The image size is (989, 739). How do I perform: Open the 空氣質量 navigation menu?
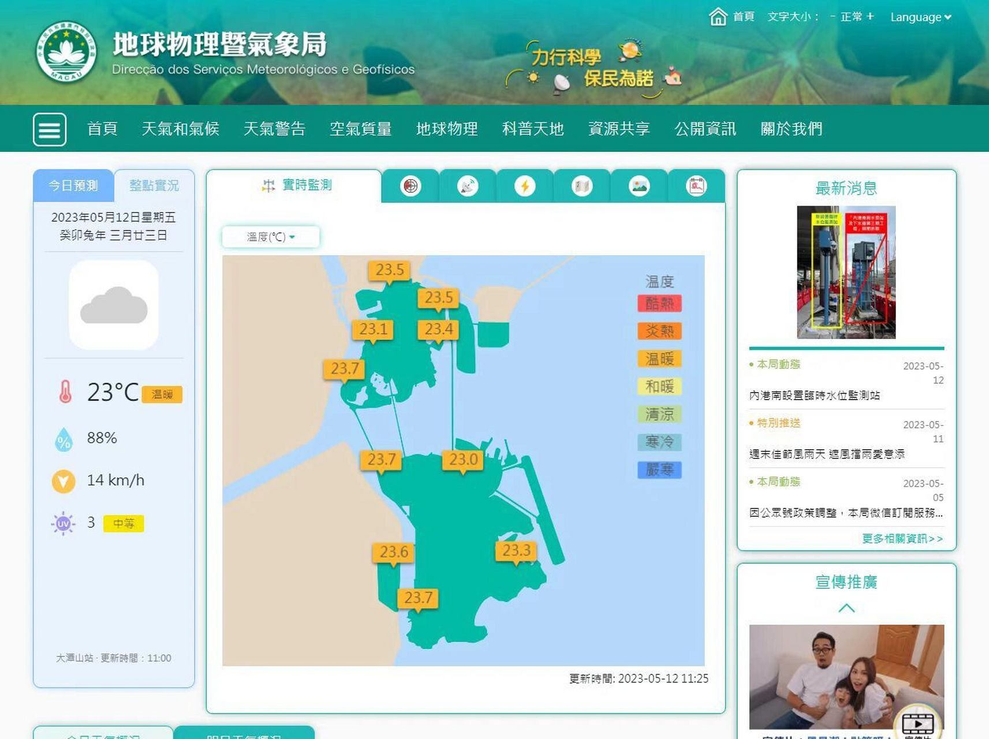pos(361,129)
